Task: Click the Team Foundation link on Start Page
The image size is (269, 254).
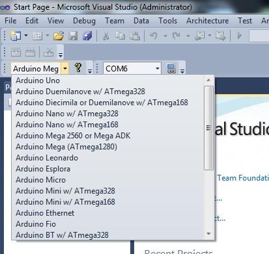Action: tap(243, 178)
